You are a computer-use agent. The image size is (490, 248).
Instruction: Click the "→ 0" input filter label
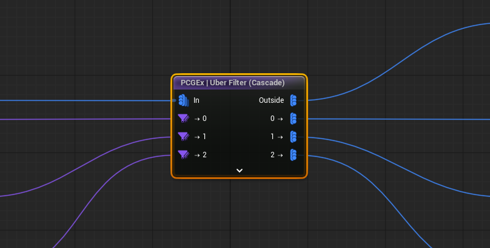[200, 119]
